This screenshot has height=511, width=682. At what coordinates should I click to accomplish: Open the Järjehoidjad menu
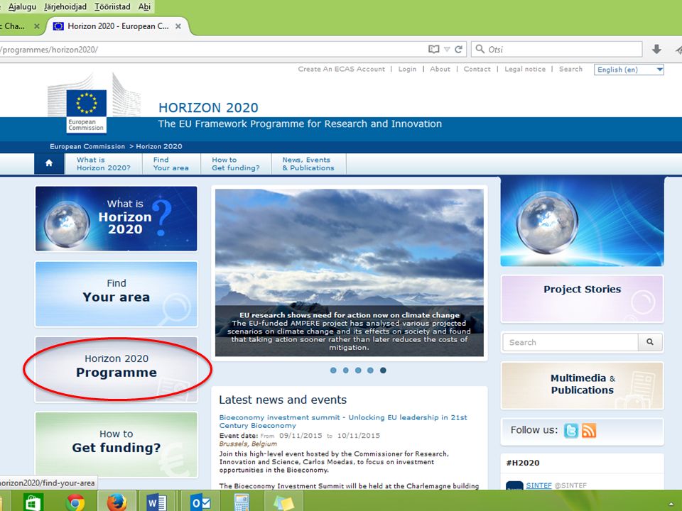pos(65,6)
